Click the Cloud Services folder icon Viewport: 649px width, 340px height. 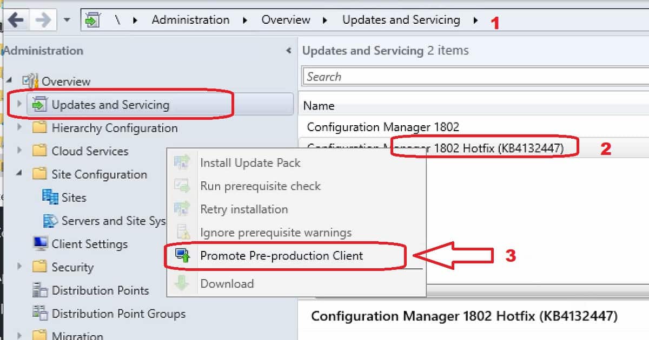coord(39,151)
